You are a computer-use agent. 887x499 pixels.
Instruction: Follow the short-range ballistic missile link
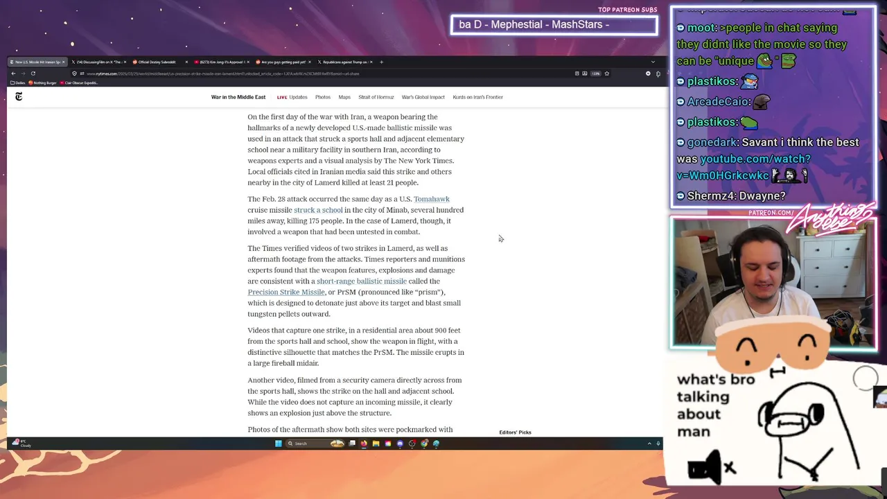[x=362, y=281]
